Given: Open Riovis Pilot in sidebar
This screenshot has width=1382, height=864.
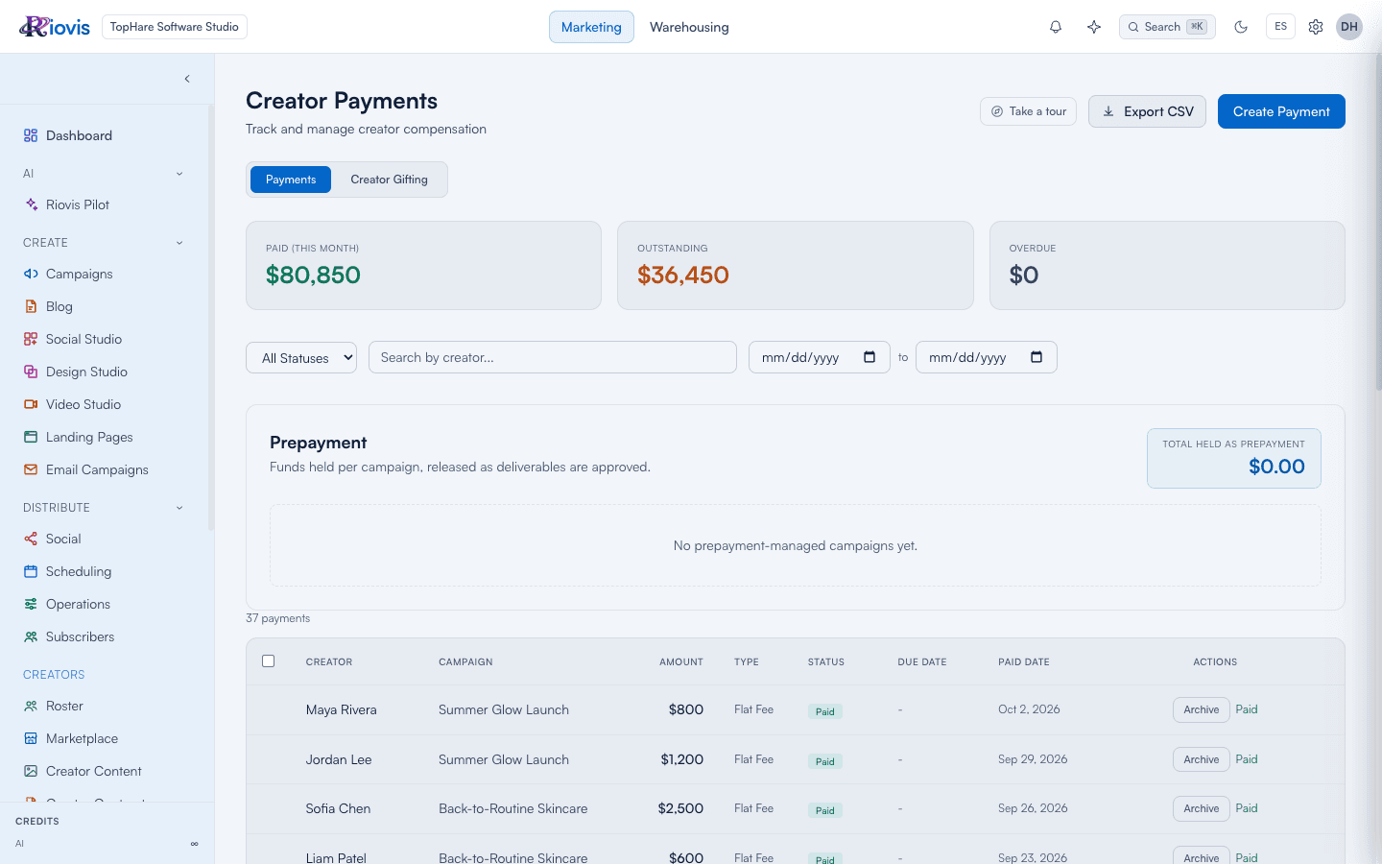Looking at the screenshot, I should pos(104,204).
